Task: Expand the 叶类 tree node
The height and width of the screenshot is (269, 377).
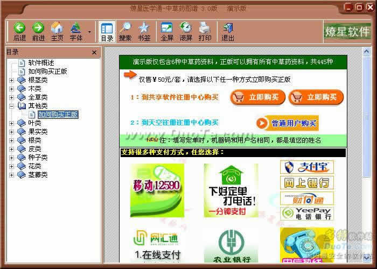Action: click(12, 123)
